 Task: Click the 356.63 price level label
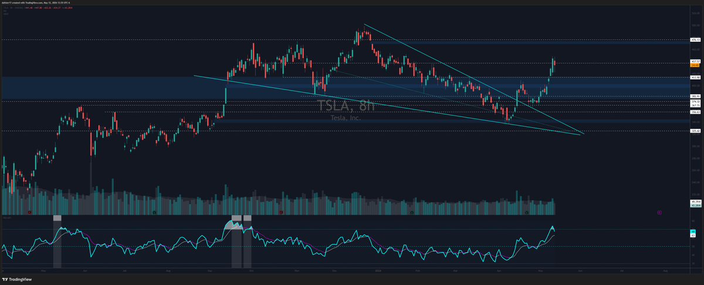pos(696,112)
